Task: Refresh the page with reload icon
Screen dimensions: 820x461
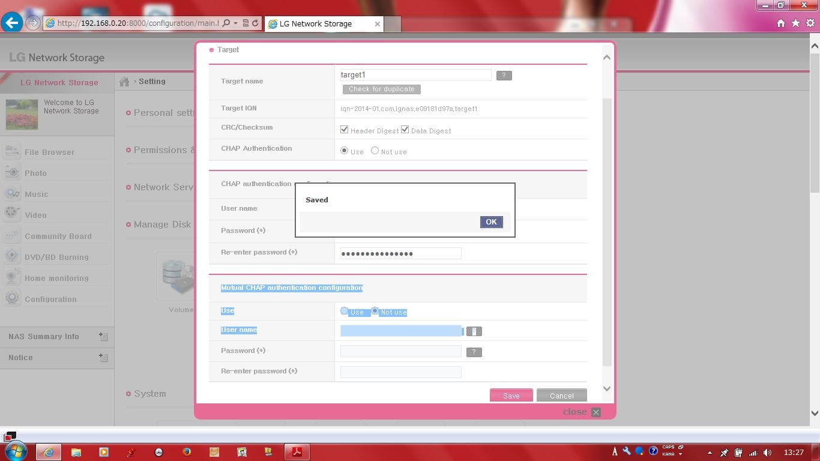Action: [x=255, y=23]
